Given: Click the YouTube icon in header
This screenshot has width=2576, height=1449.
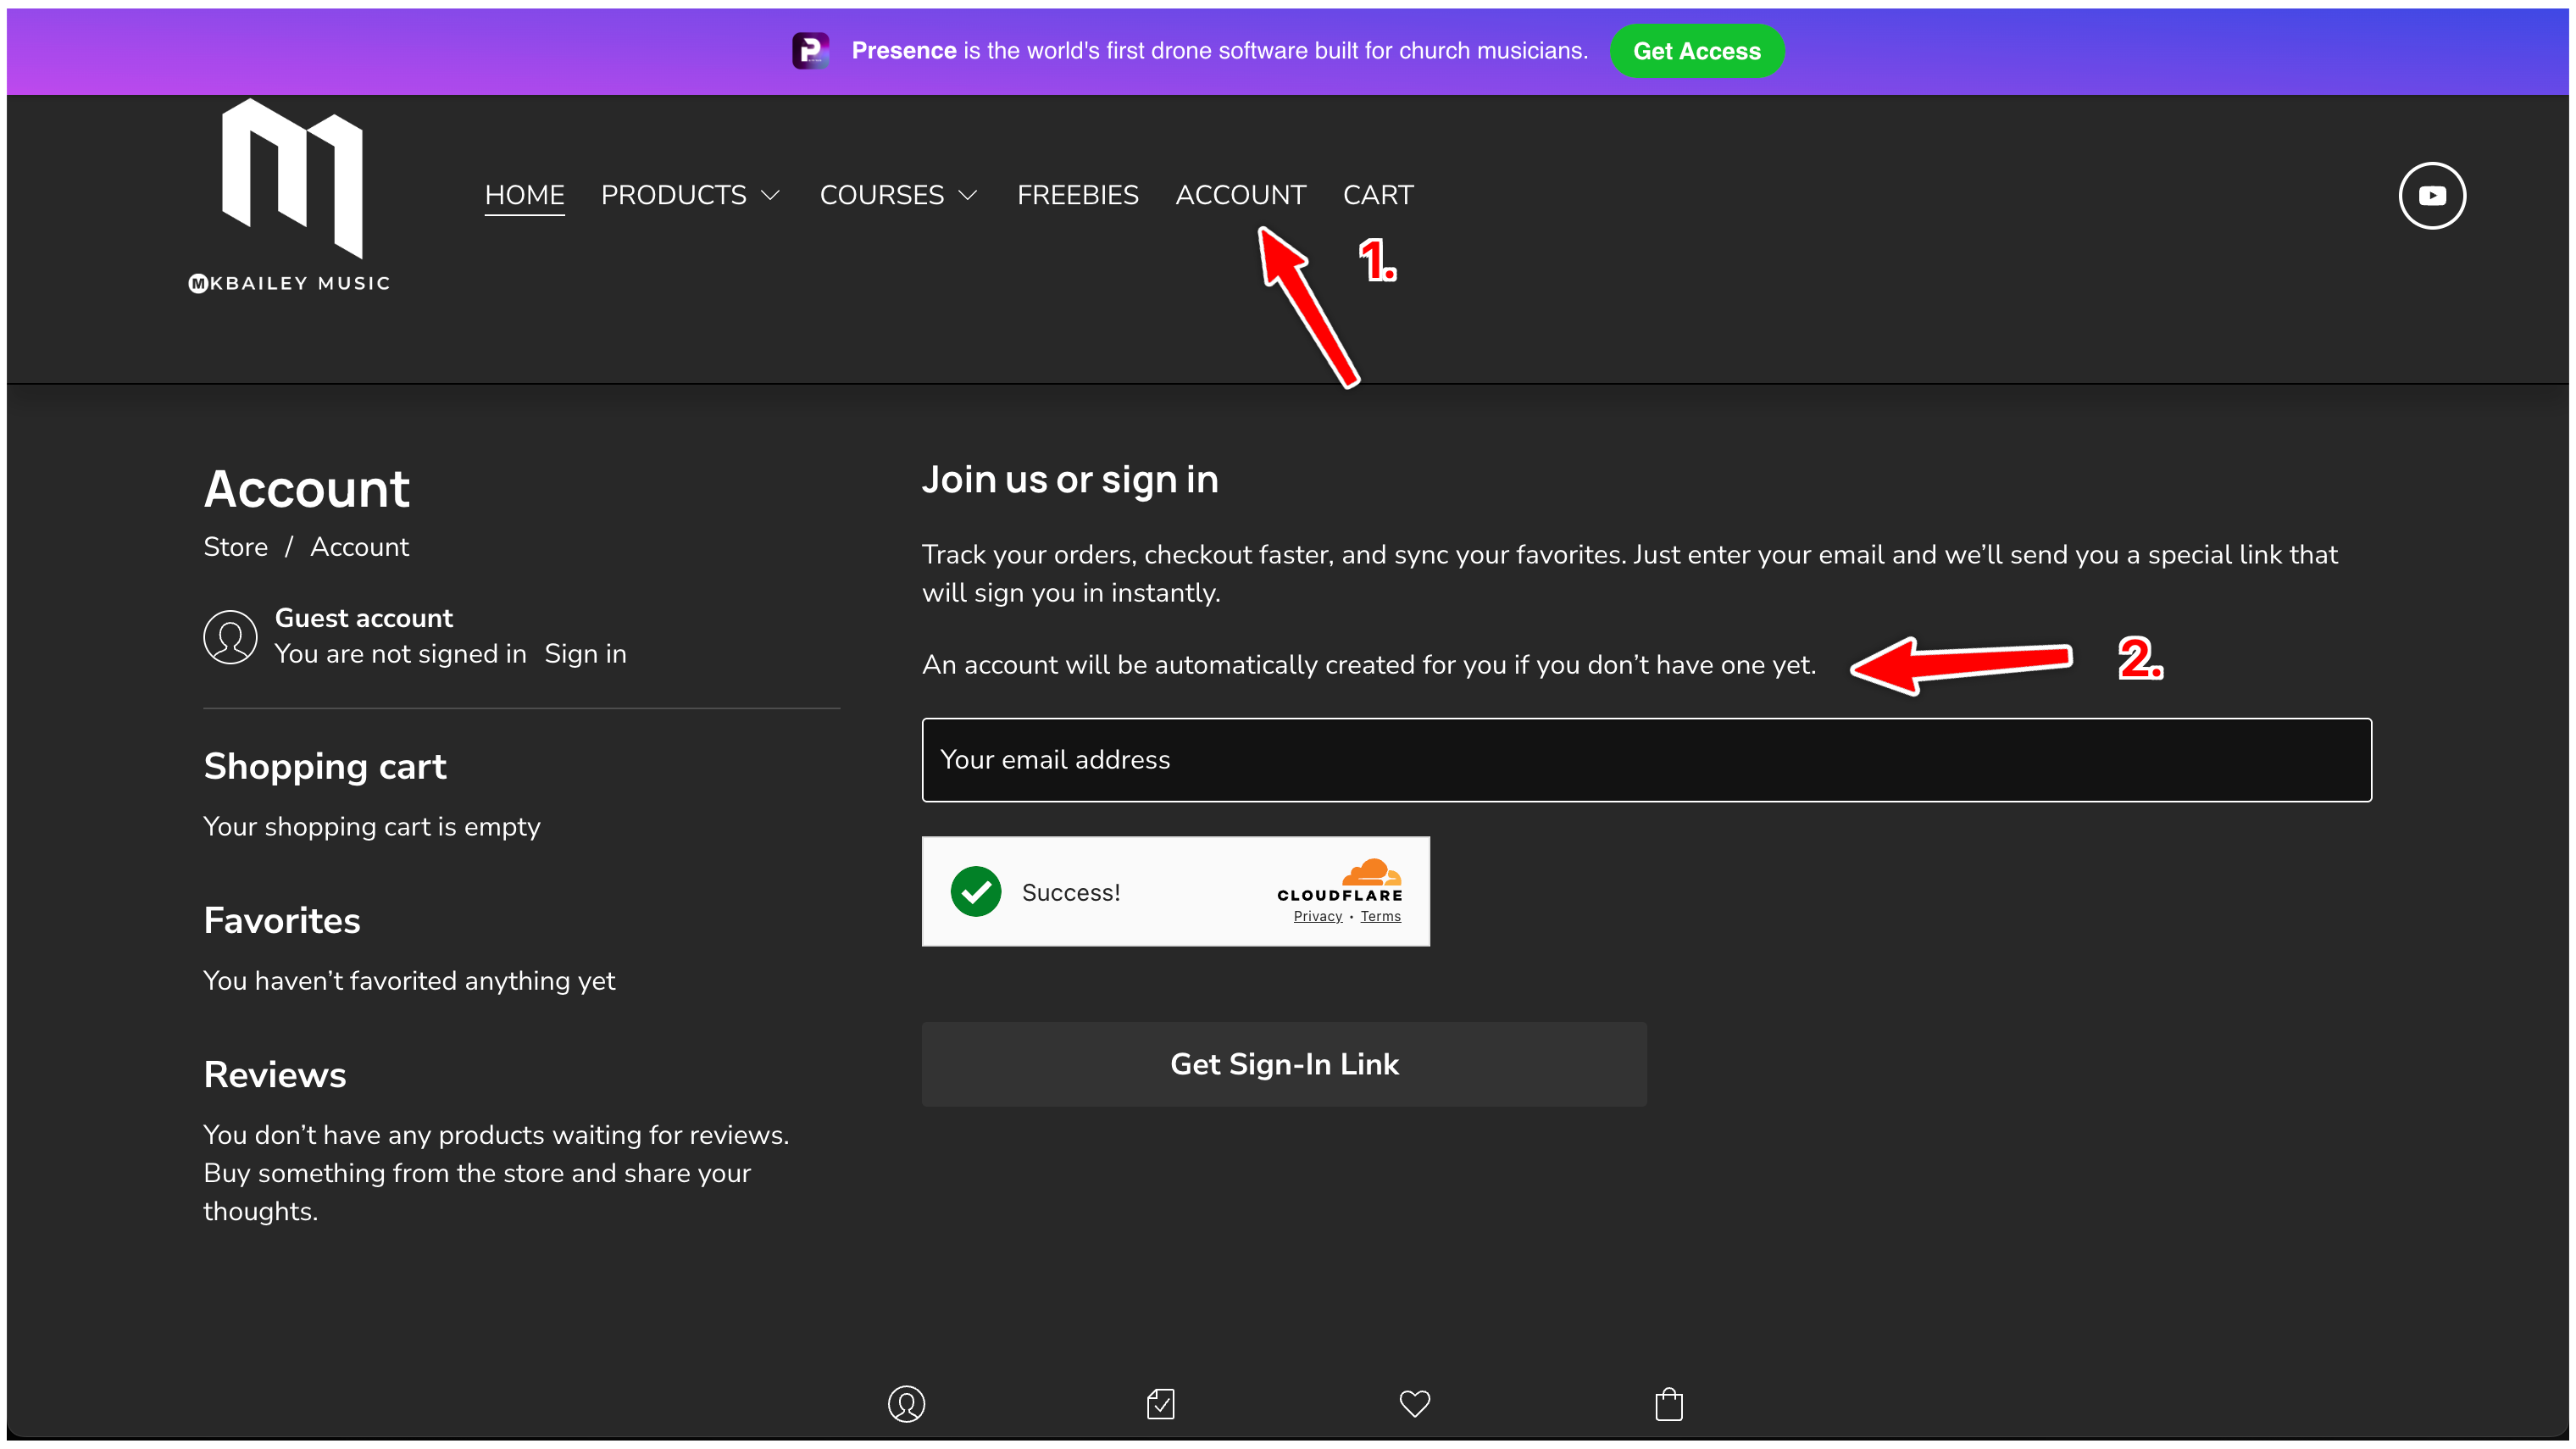Looking at the screenshot, I should click(2431, 196).
